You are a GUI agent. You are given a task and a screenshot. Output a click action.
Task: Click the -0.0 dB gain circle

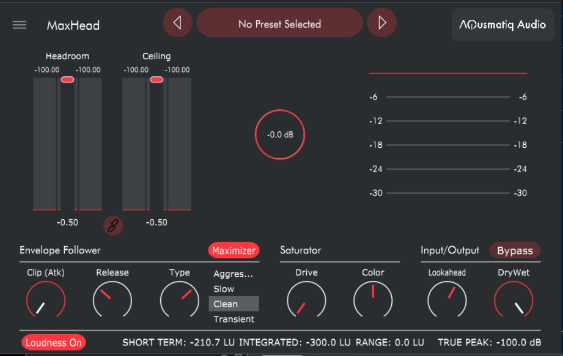279,135
